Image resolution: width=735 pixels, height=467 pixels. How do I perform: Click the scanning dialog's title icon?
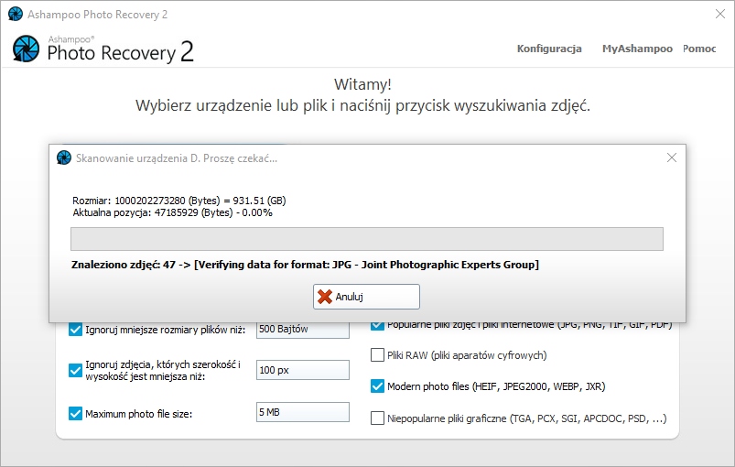pyautogui.click(x=64, y=157)
